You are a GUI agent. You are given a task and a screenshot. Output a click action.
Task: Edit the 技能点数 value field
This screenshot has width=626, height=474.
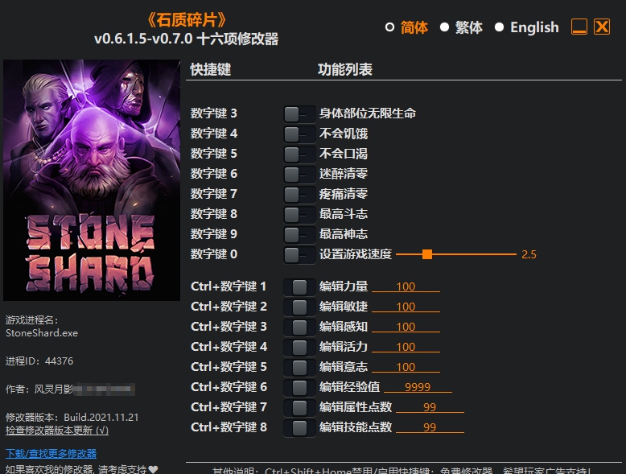pyautogui.click(x=430, y=427)
